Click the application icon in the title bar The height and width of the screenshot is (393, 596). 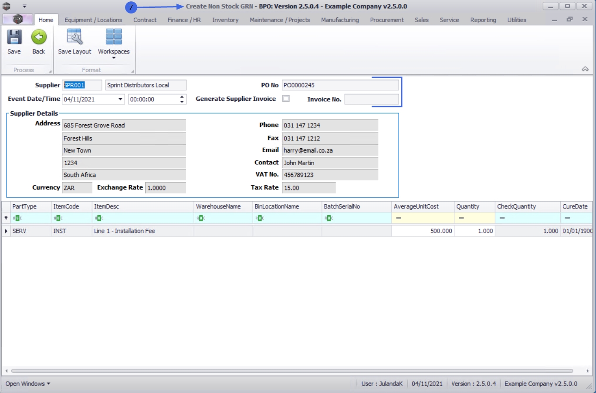tap(7, 6)
